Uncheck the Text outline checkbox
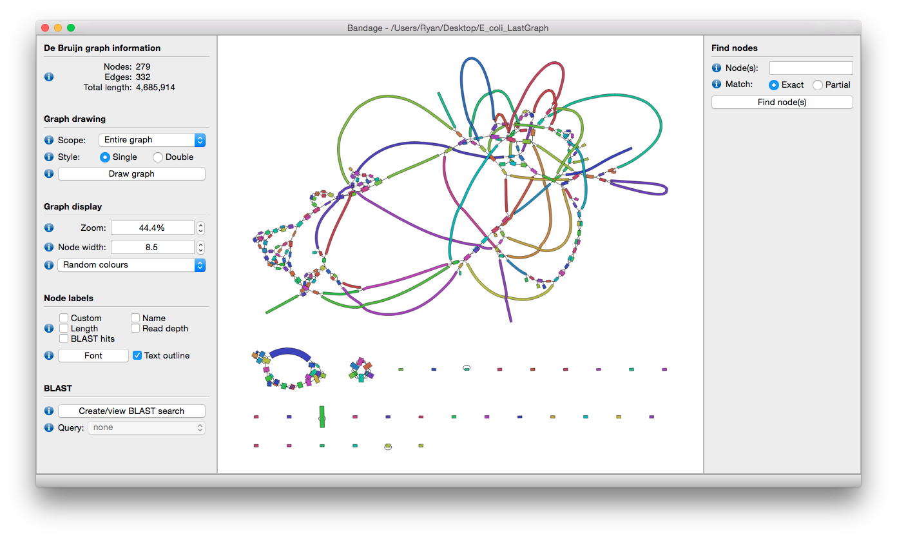 [x=137, y=355]
